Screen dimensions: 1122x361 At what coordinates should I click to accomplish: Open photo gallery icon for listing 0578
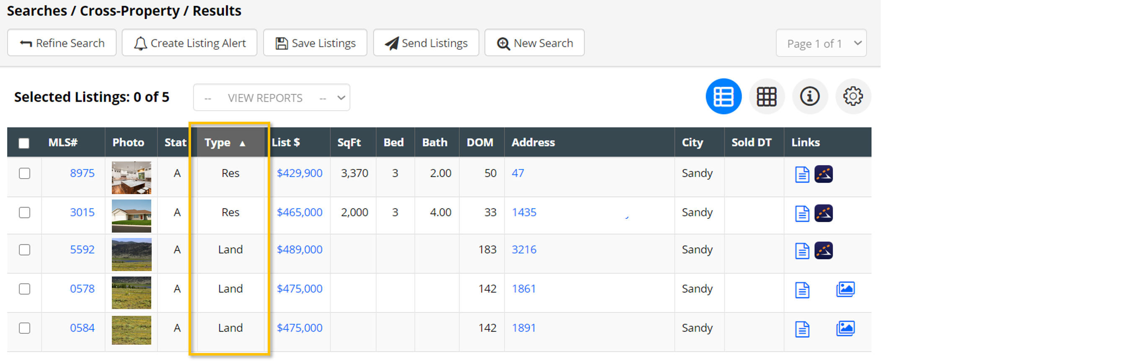845,289
